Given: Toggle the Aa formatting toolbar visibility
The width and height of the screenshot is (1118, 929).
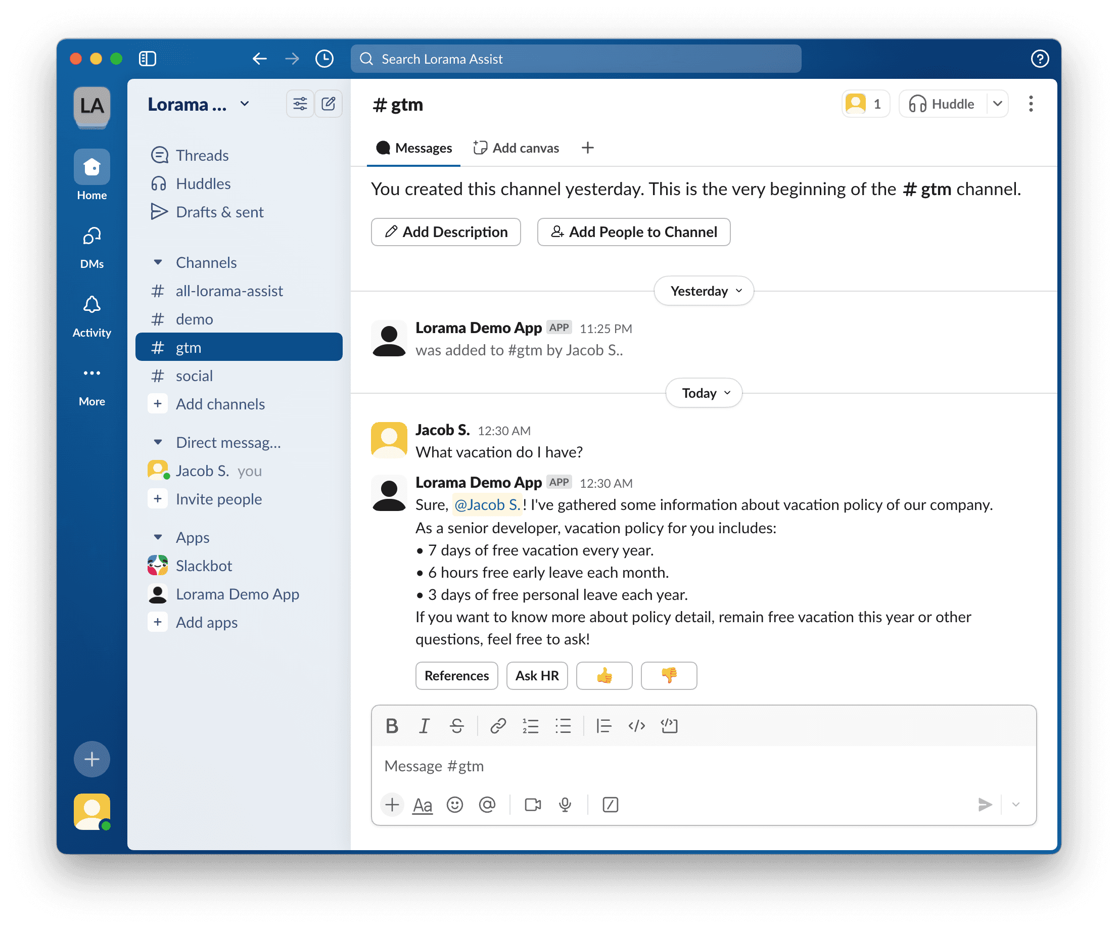Looking at the screenshot, I should click(x=422, y=805).
